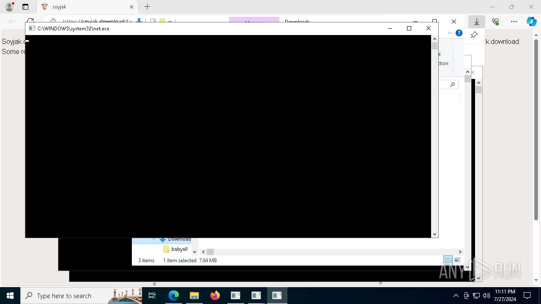Viewport: 541px width, 304px height.
Task: Click Explorer horizontal scrollbar left arrow
Action: click(x=202, y=252)
